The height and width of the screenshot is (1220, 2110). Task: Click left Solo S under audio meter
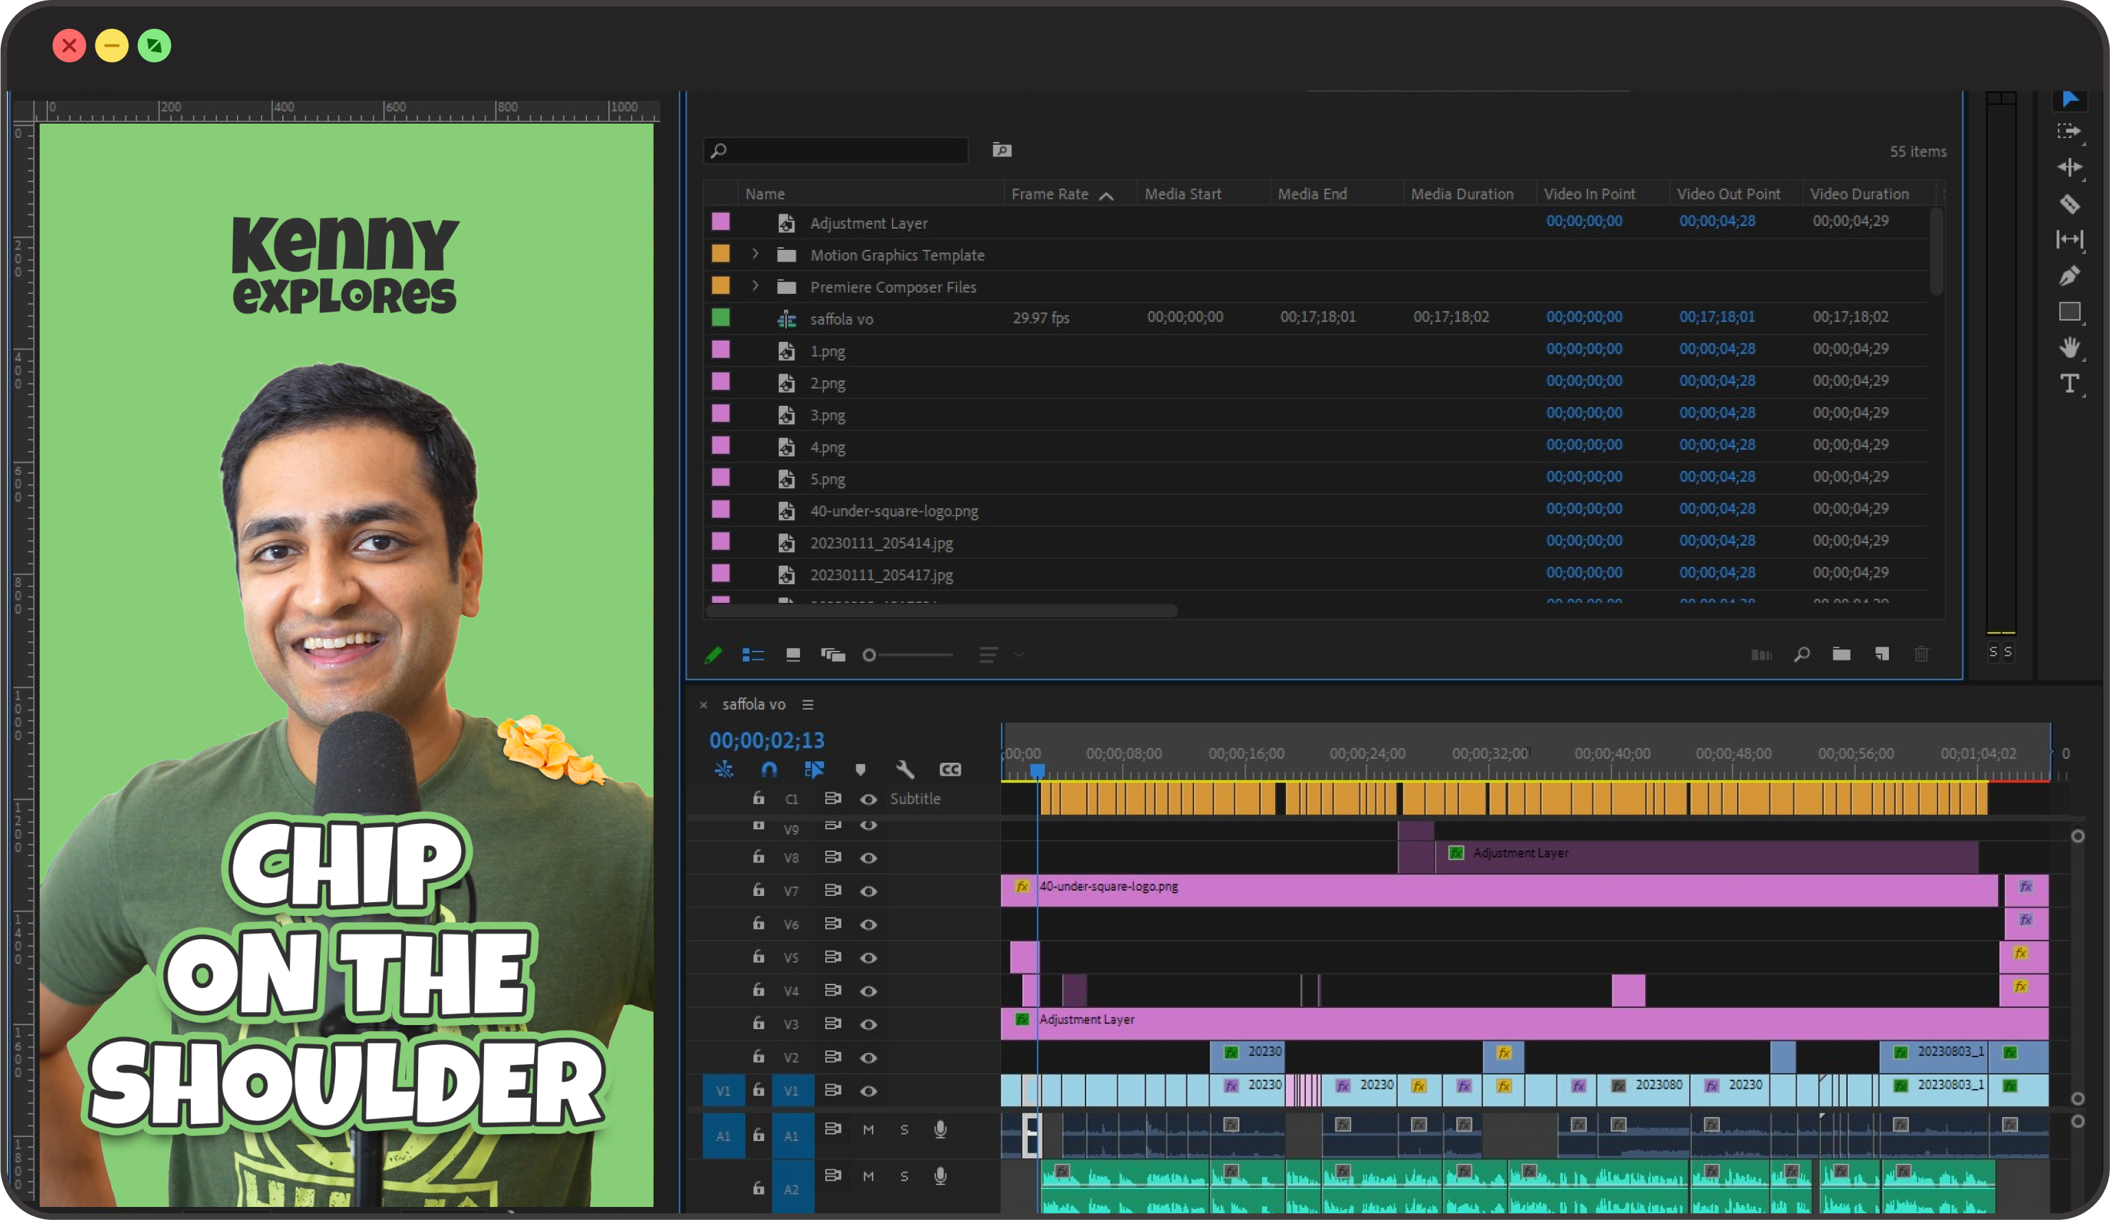[1993, 652]
